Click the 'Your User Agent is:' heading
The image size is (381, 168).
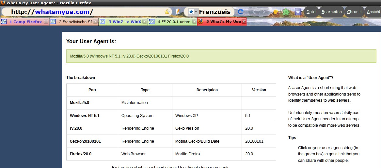click(x=91, y=42)
